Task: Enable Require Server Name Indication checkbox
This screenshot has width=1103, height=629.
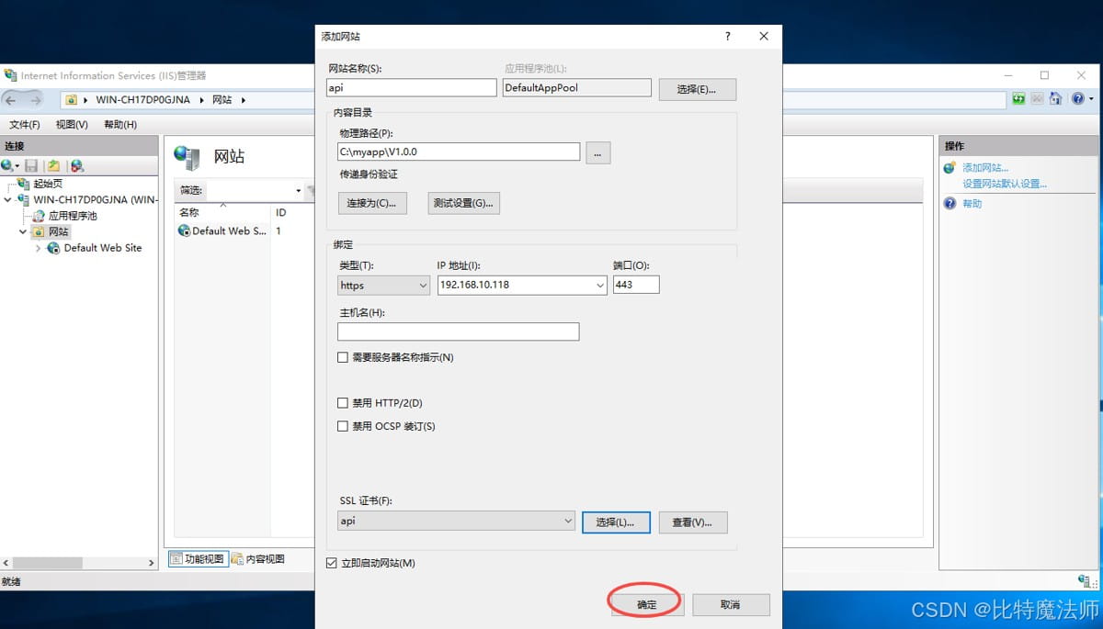Action: [343, 357]
